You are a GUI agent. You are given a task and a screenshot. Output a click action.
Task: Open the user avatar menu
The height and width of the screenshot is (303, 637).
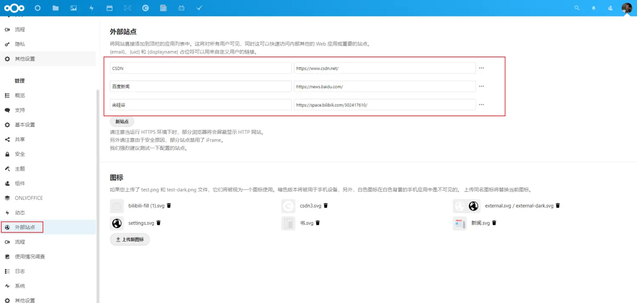[x=627, y=8]
